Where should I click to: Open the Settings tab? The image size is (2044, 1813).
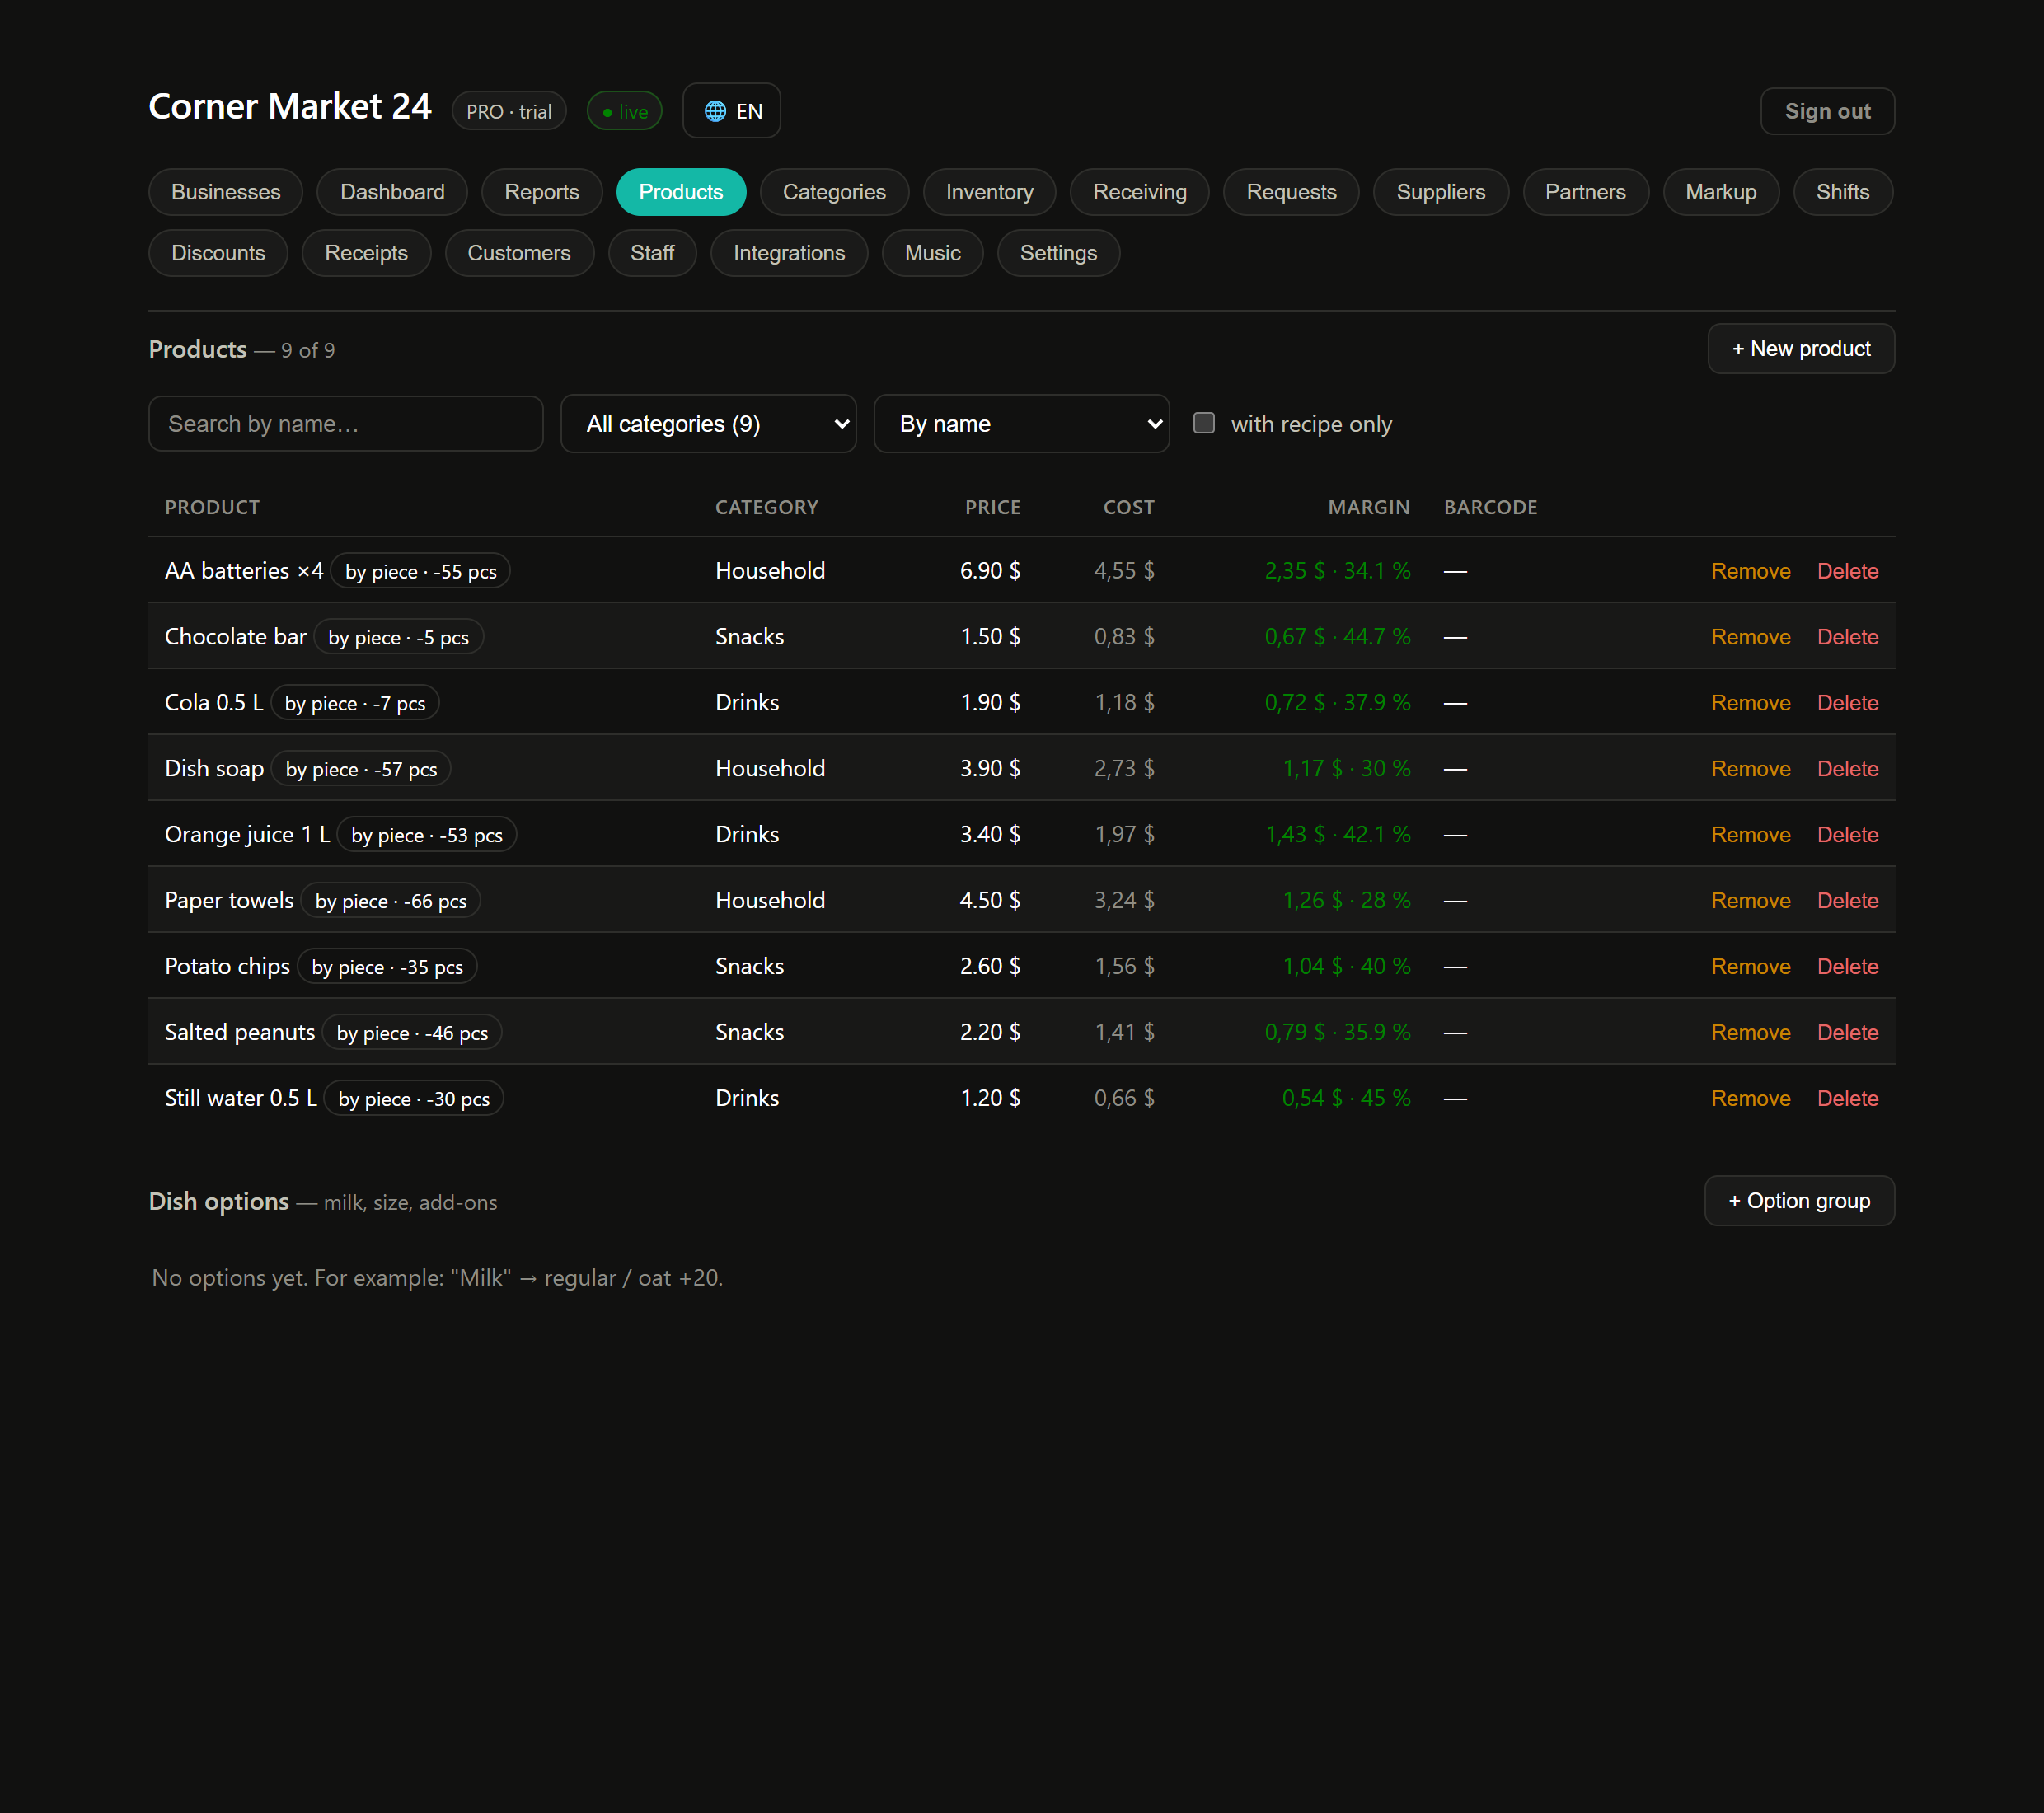click(x=1058, y=253)
